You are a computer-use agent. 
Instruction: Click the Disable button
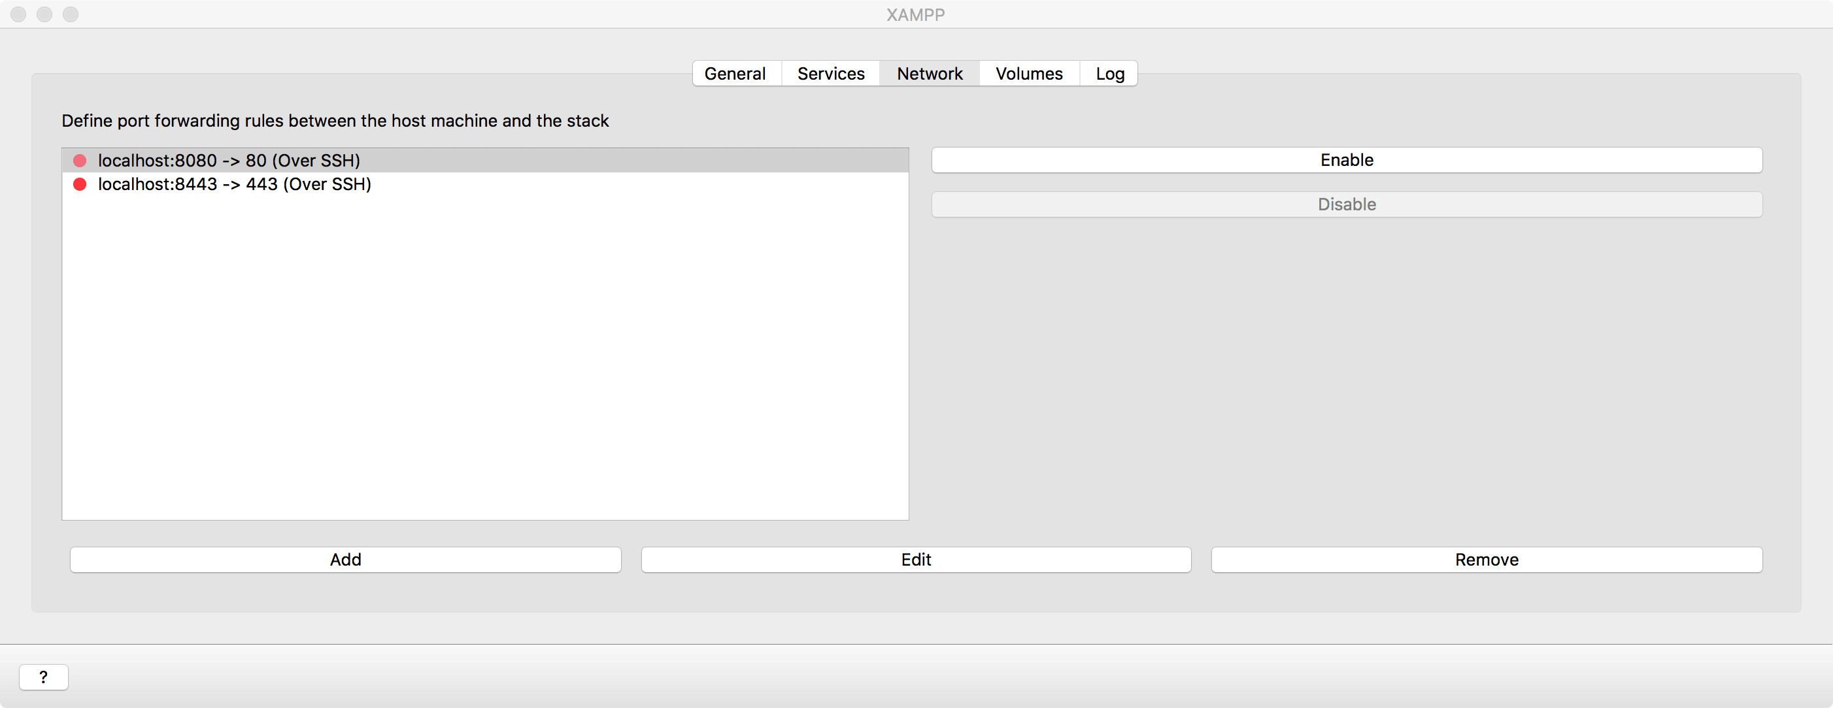click(x=1346, y=204)
